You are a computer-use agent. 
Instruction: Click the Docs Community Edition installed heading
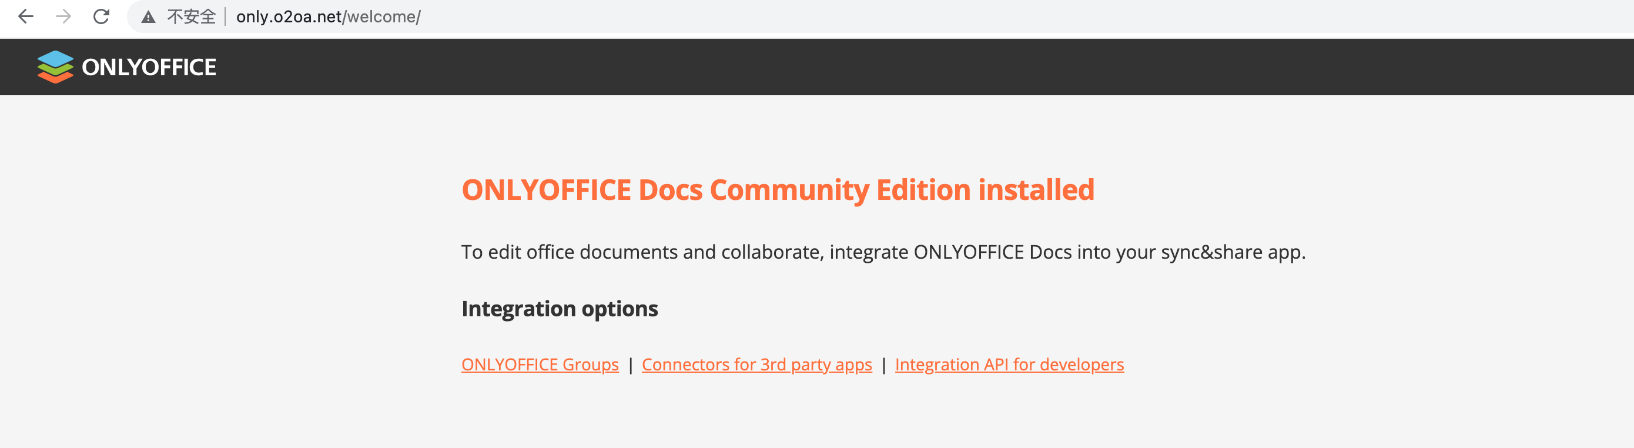(x=778, y=190)
